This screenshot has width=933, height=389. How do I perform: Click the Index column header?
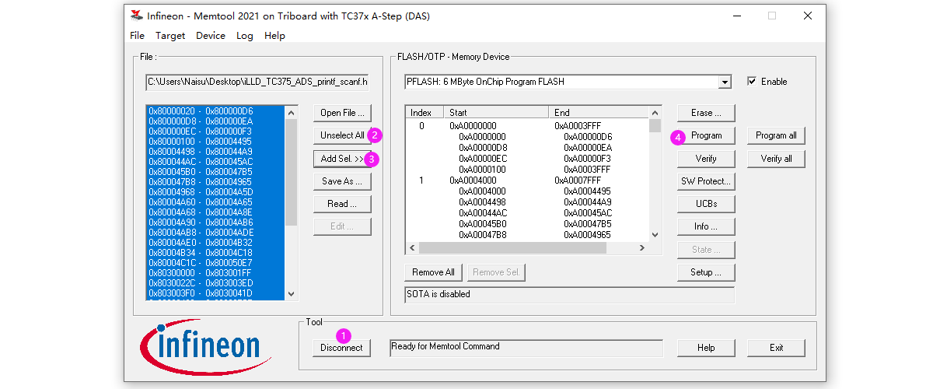(425, 113)
